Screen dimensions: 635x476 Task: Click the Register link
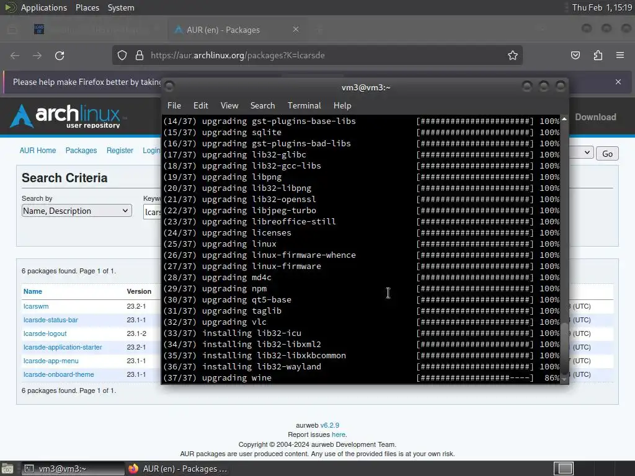click(x=120, y=150)
